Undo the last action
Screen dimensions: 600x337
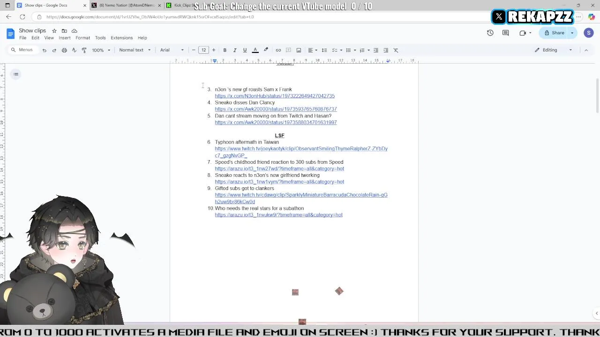45,50
